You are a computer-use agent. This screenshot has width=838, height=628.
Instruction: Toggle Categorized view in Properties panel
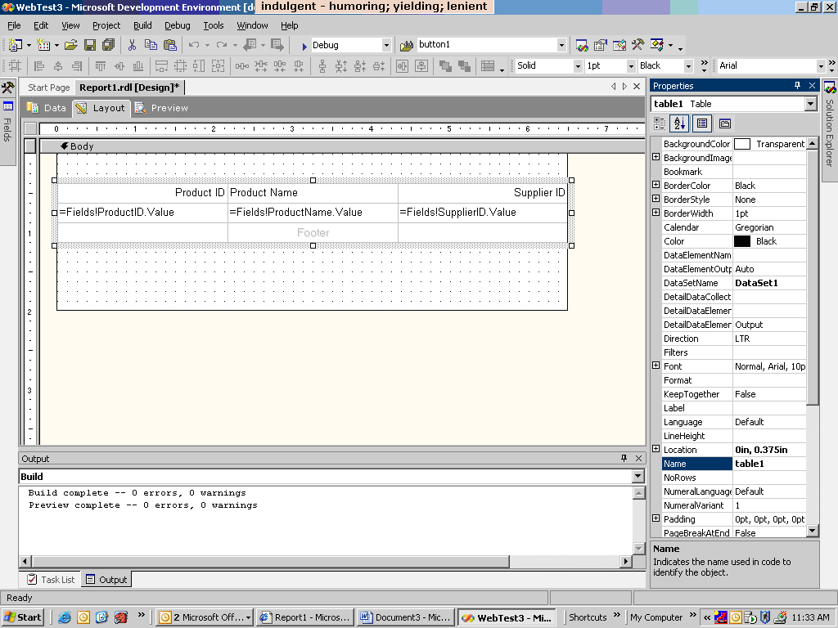(660, 124)
